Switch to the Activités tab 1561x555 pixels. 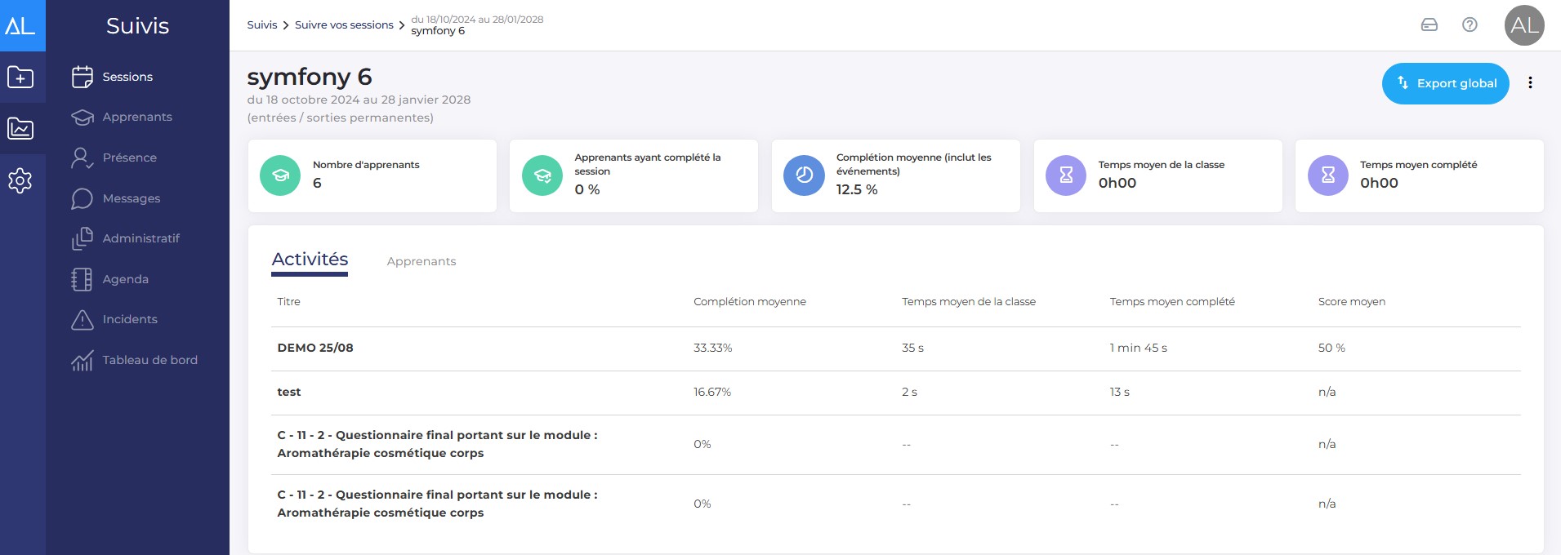point(310,260)
